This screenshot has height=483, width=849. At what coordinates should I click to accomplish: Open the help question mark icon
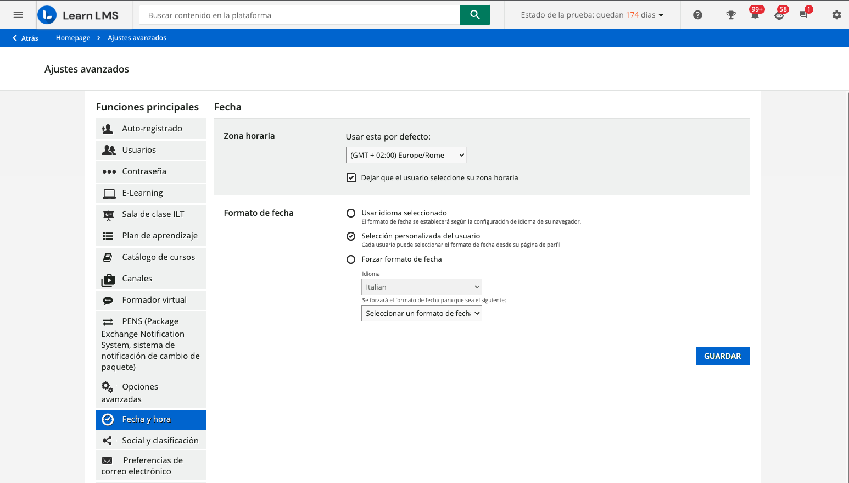pyautogui.click(x=697, y=15)
